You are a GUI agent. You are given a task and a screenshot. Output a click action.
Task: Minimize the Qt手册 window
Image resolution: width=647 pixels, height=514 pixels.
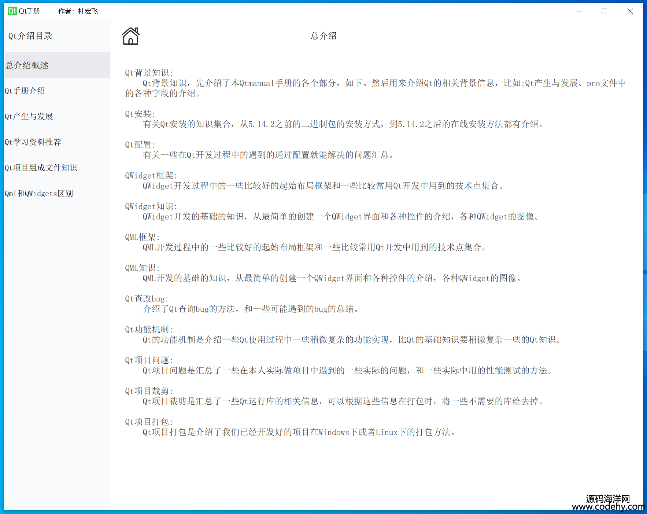(x=579, y=11)
